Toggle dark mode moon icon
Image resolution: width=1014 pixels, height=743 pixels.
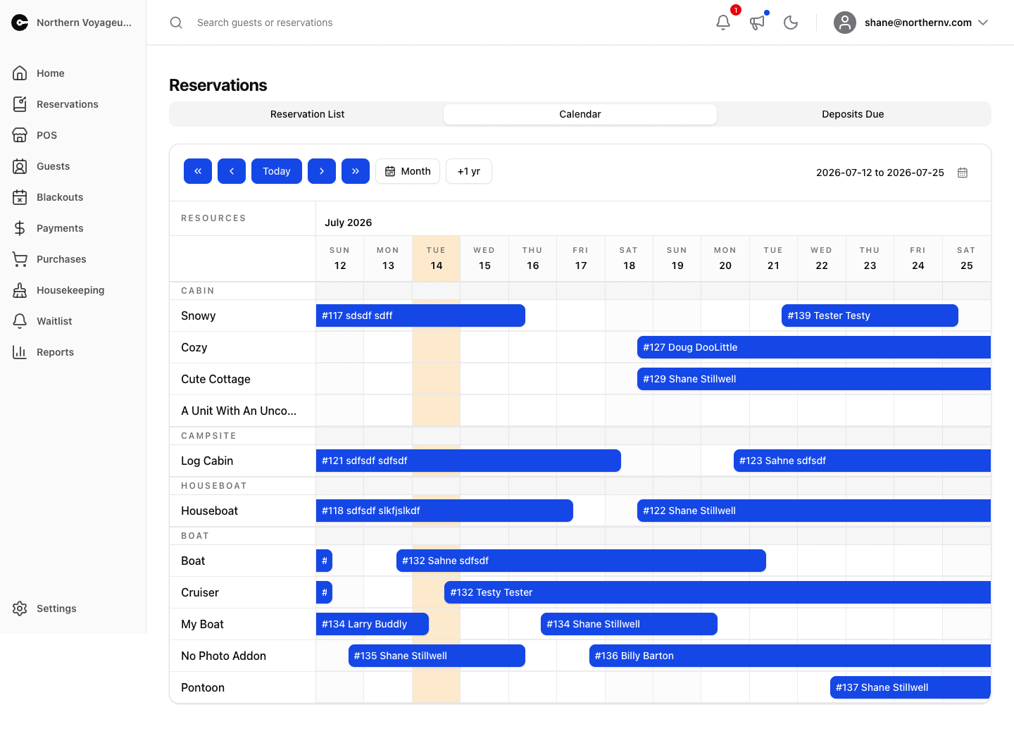(791, 23)
